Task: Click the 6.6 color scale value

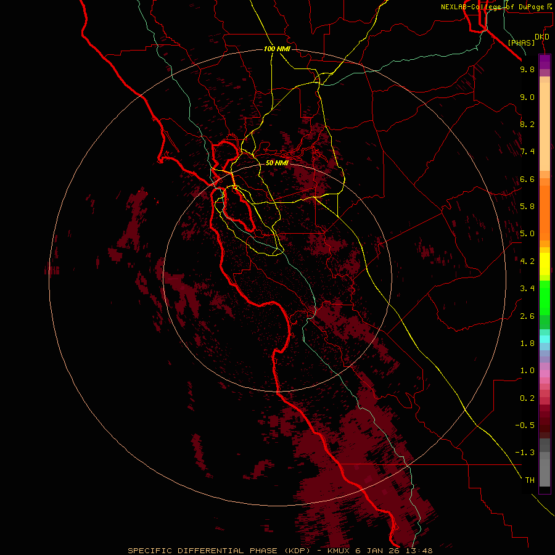Action: click(527, 179)
